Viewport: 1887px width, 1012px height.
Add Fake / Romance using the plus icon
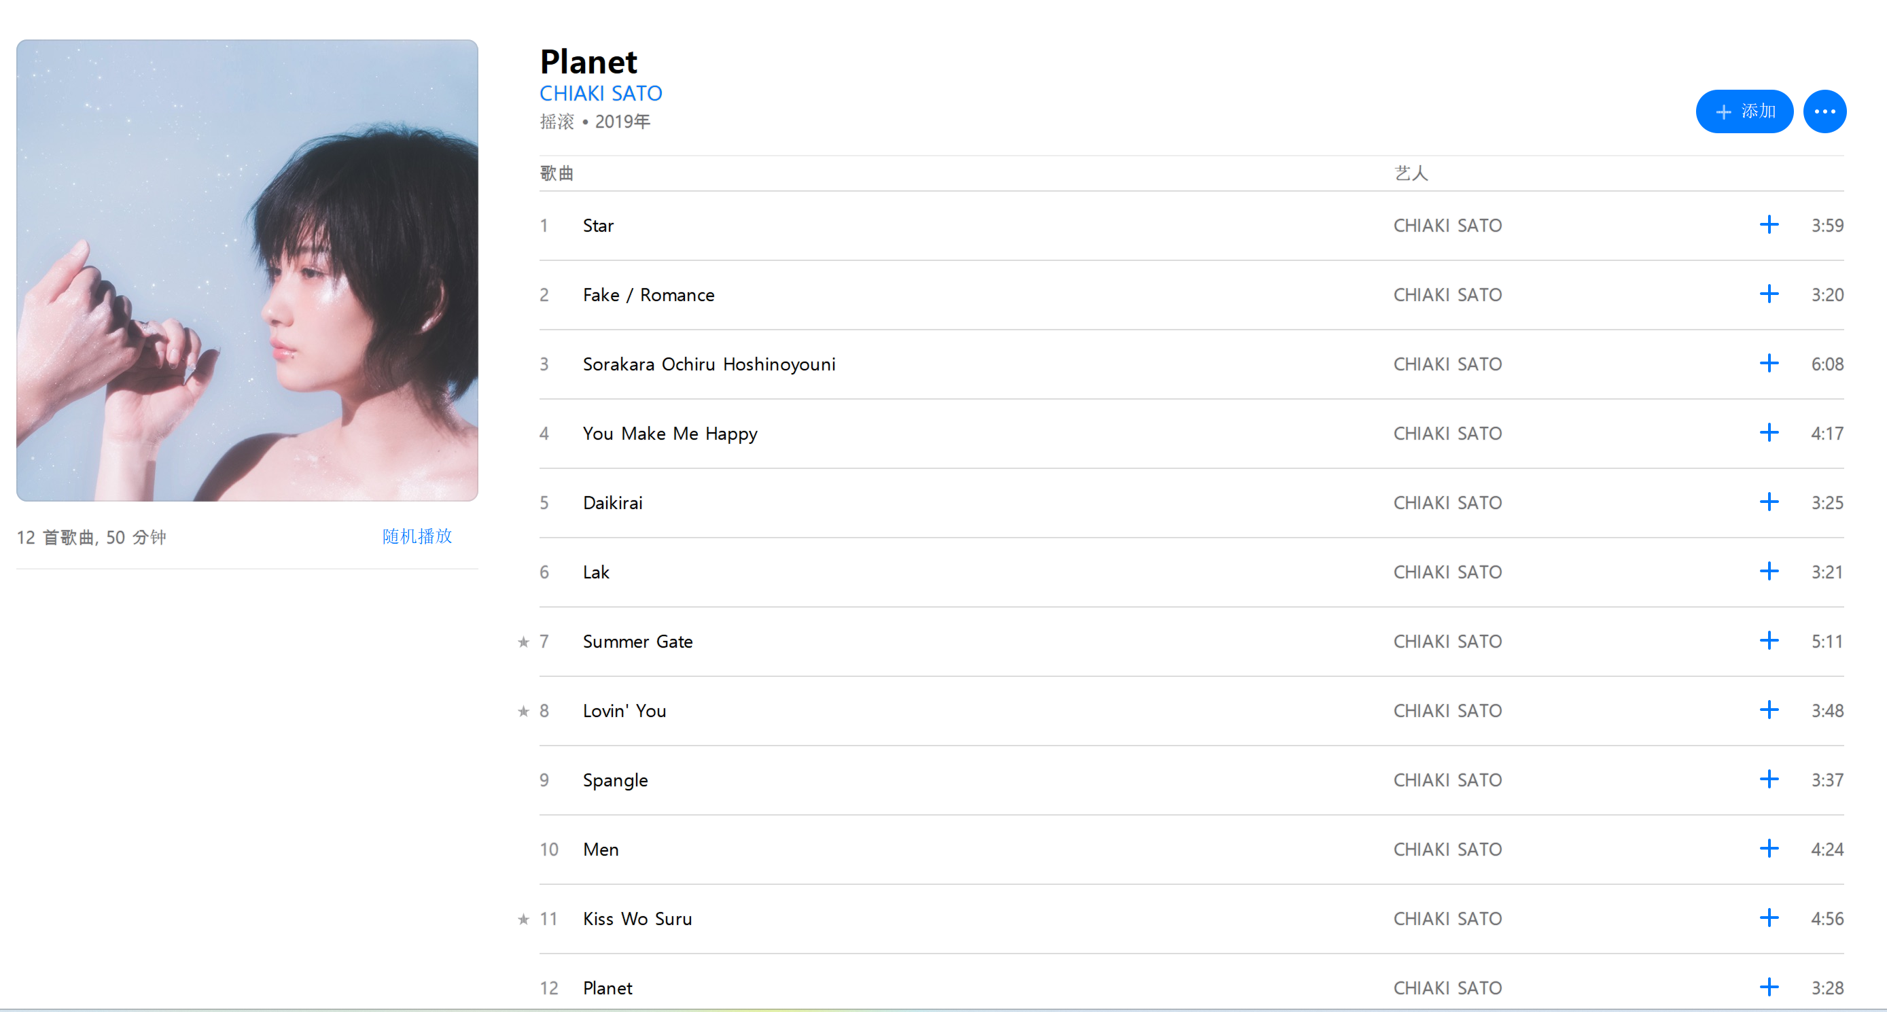coord(1768,294)
